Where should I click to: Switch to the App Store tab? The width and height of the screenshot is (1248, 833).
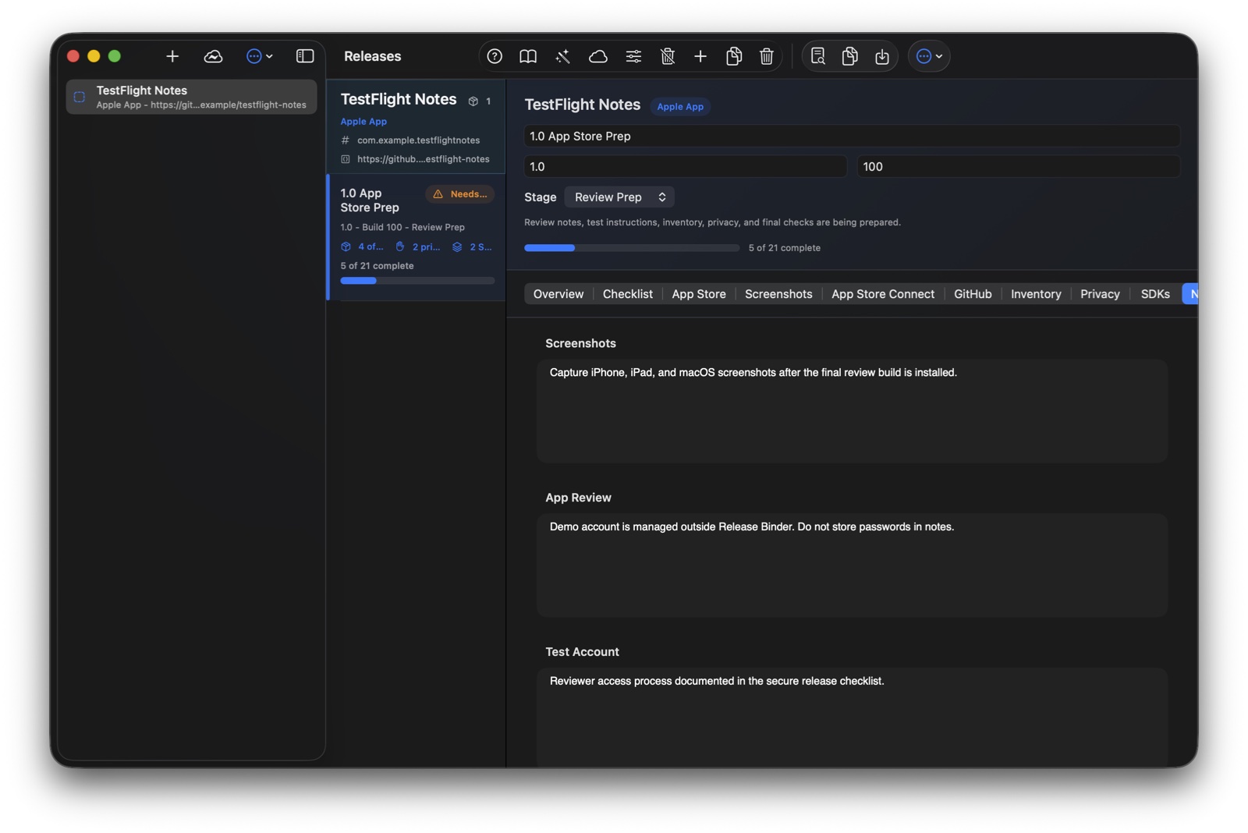[x=699, y=294]
